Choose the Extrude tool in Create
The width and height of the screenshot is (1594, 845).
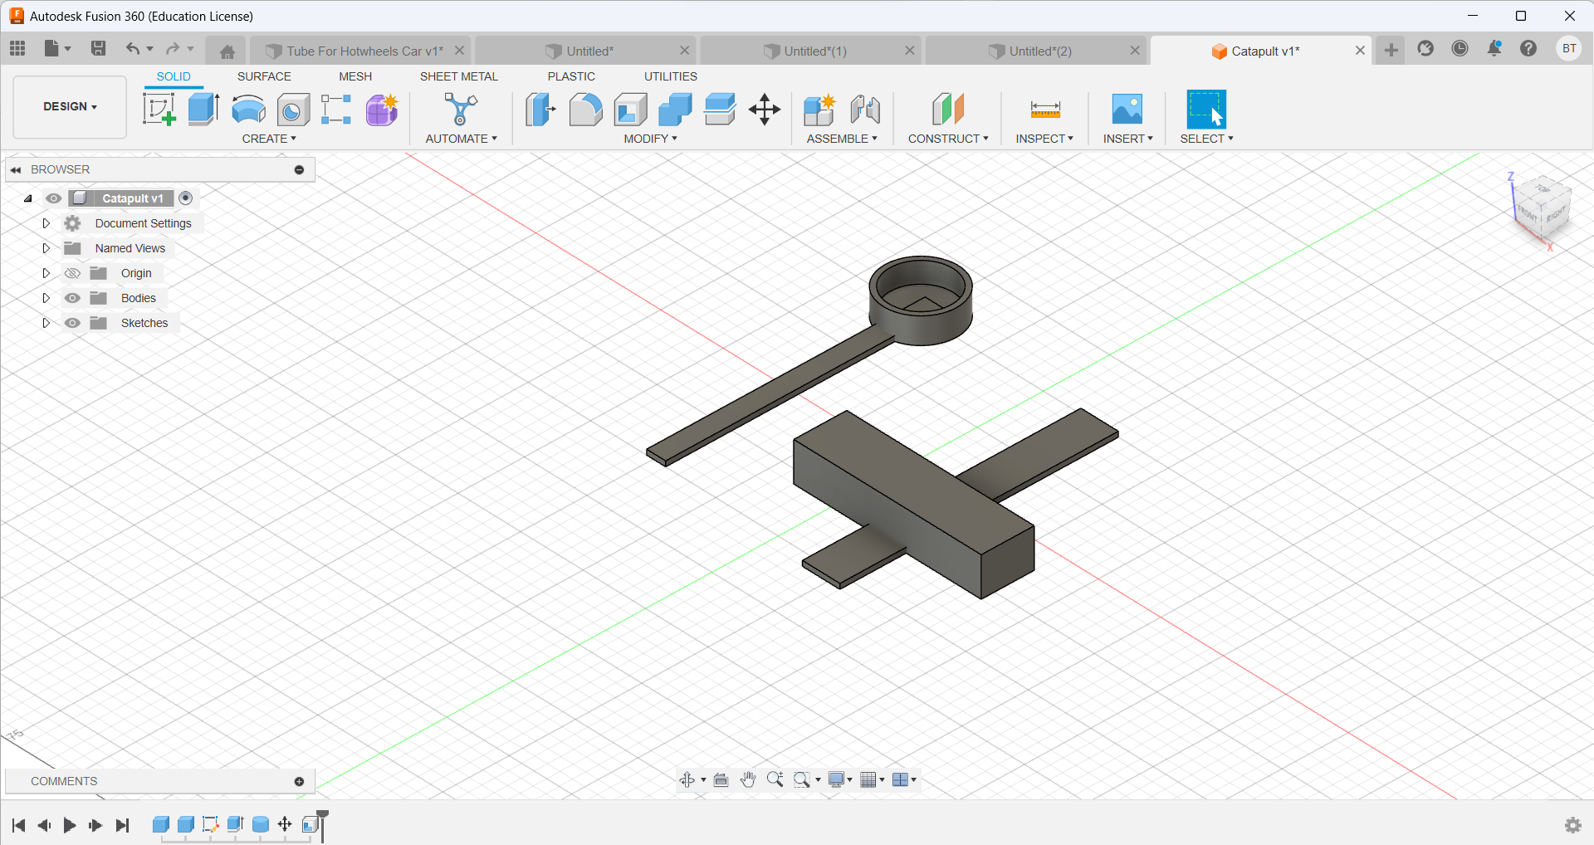[203, 109]
